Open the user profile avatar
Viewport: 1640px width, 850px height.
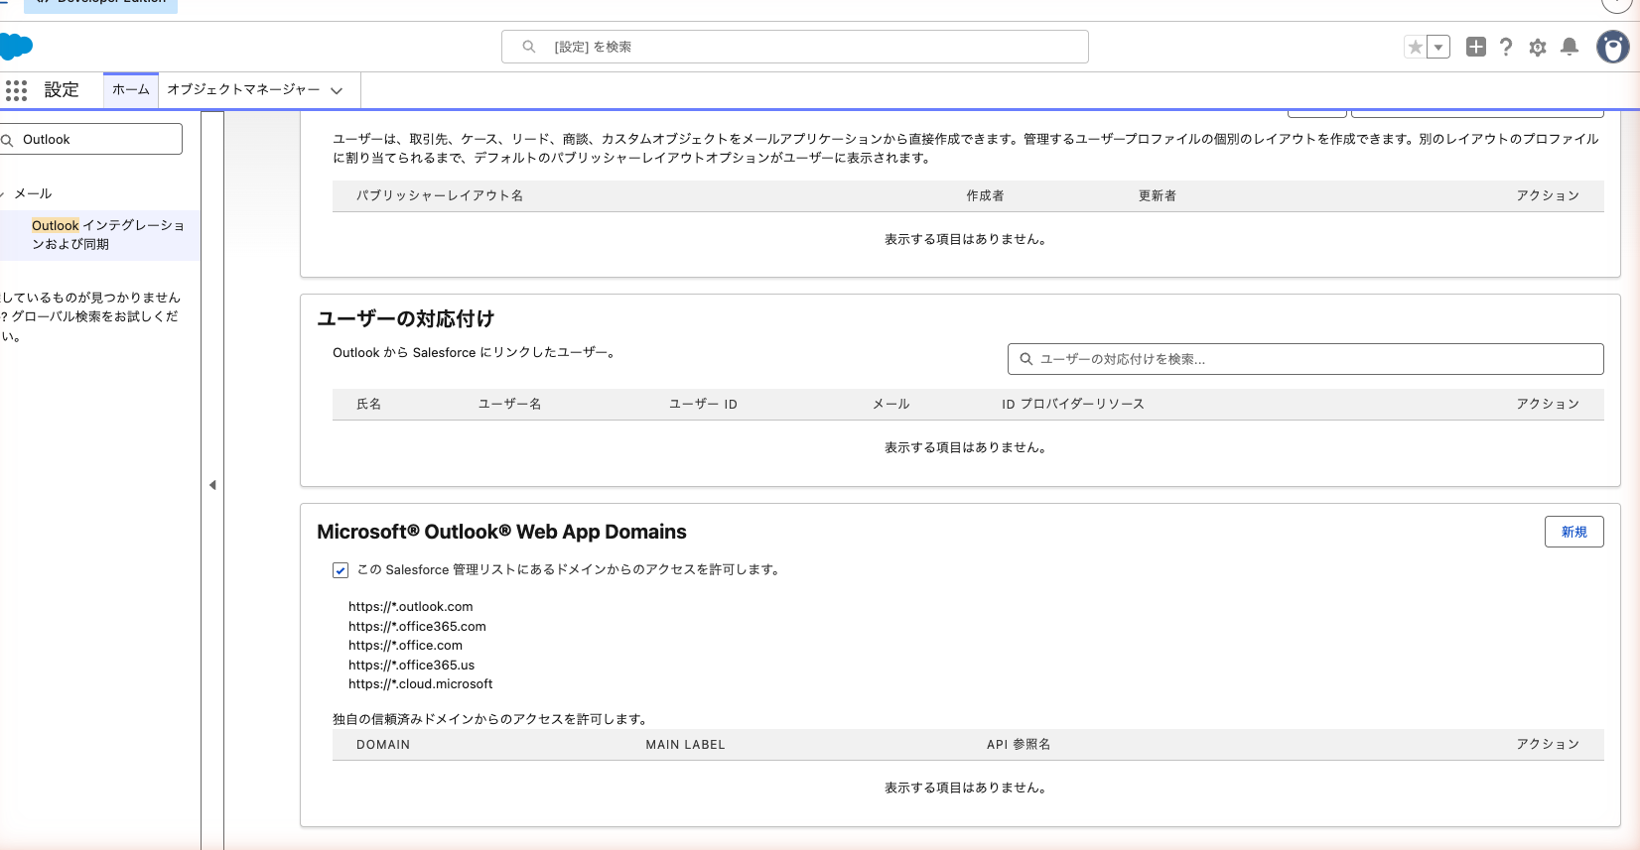1613,47
